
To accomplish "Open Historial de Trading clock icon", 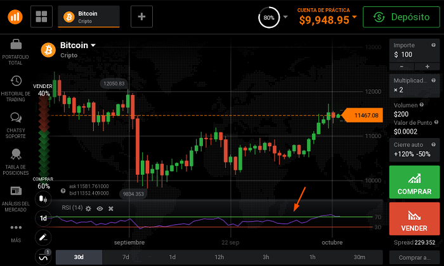I will (x=16, y=81).
